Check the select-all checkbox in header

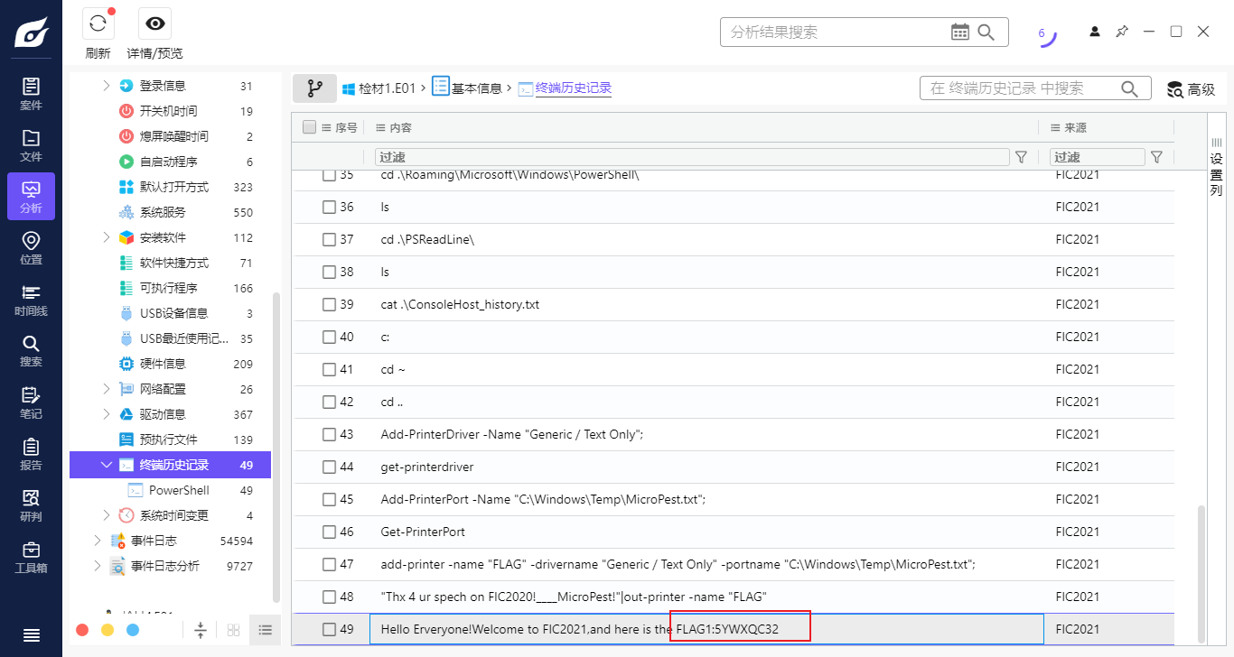tap(310, 127)
